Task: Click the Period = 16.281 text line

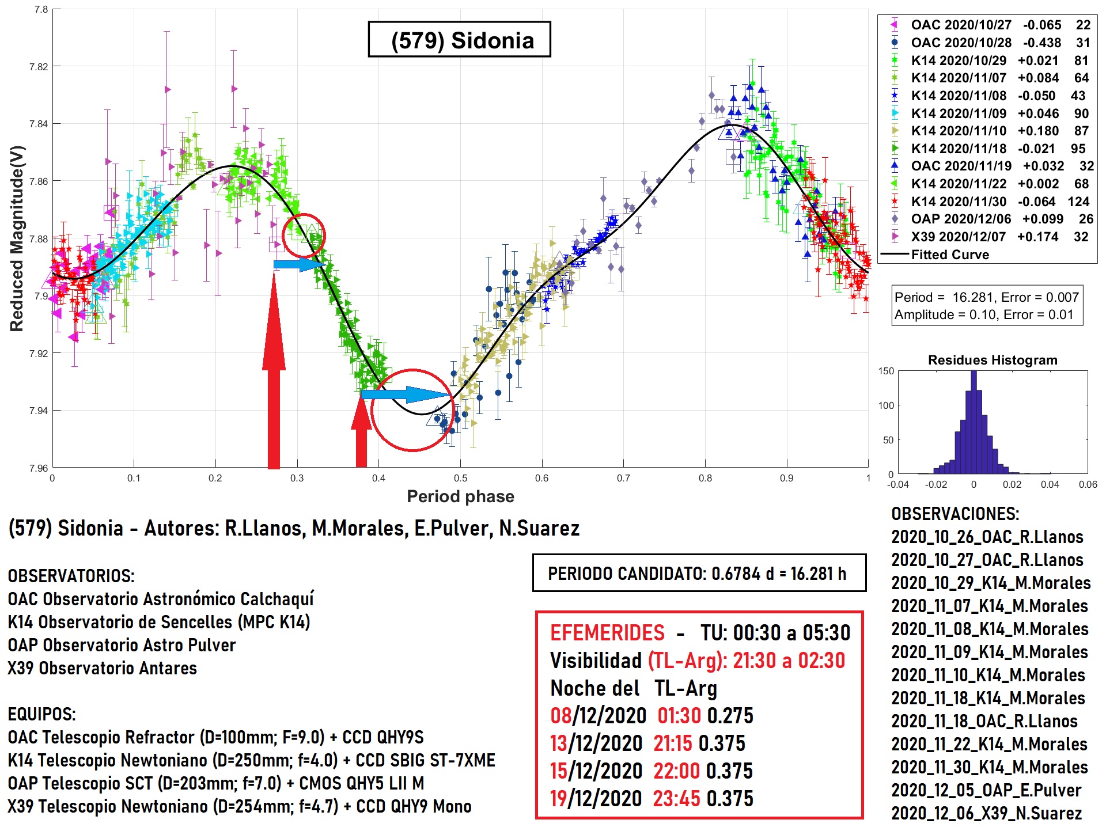Action: click(986, 297)
